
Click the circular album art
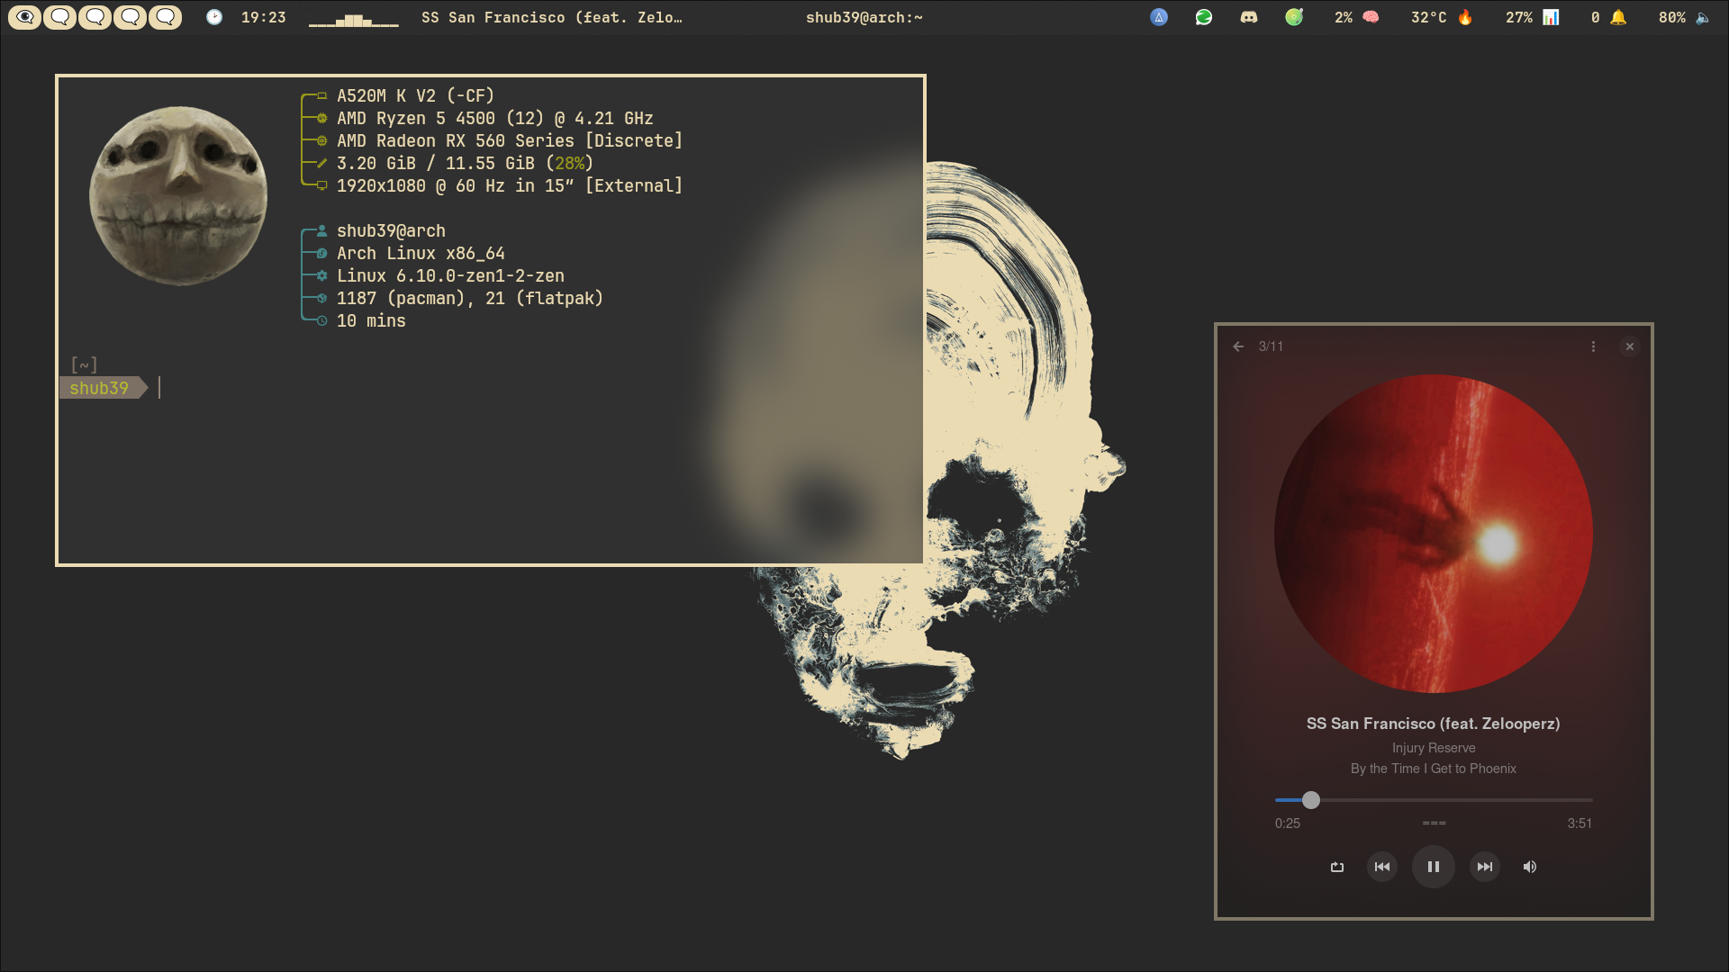(x=1433, y=534)
